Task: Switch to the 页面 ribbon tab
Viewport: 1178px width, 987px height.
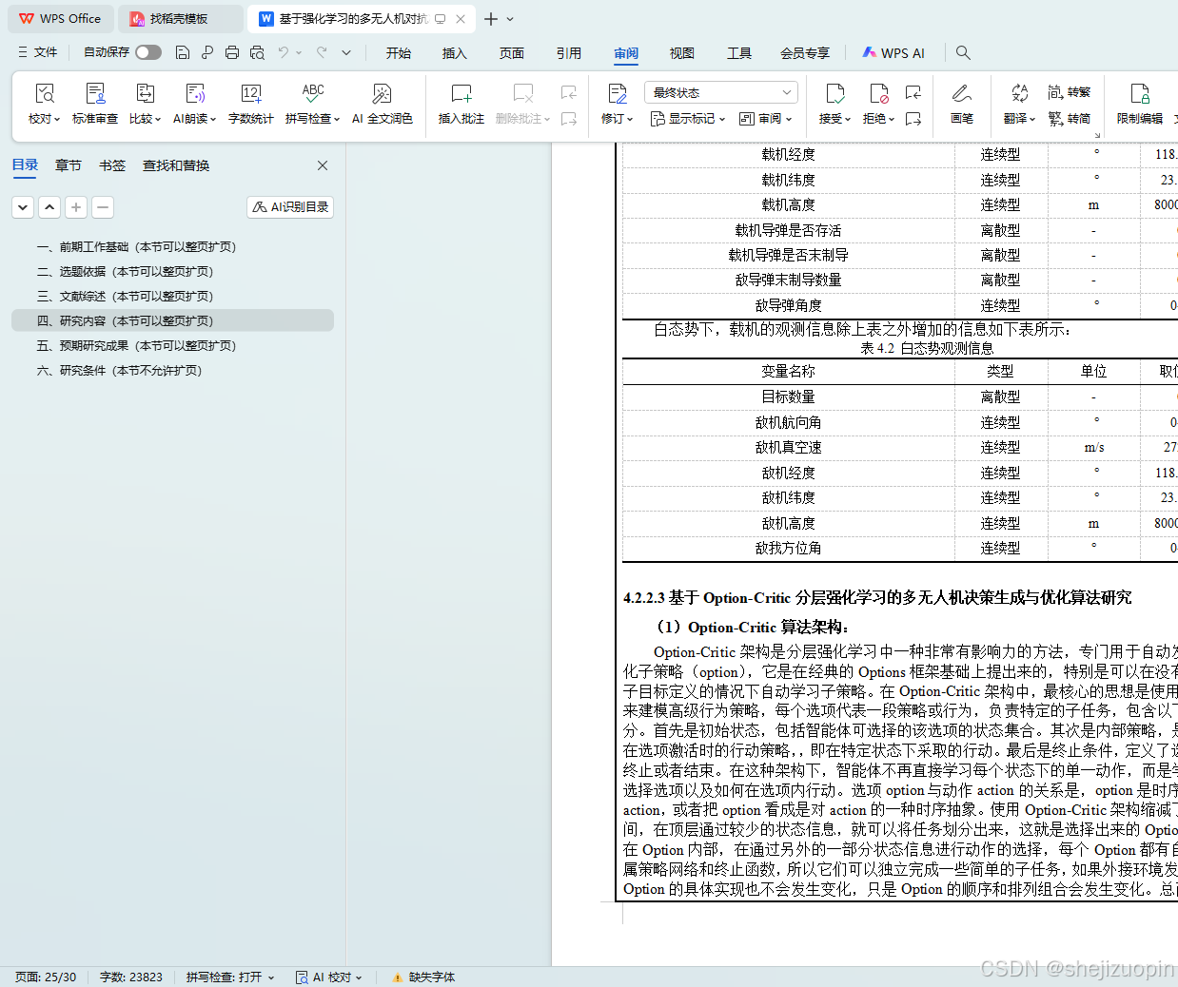Action: point(512,53)
